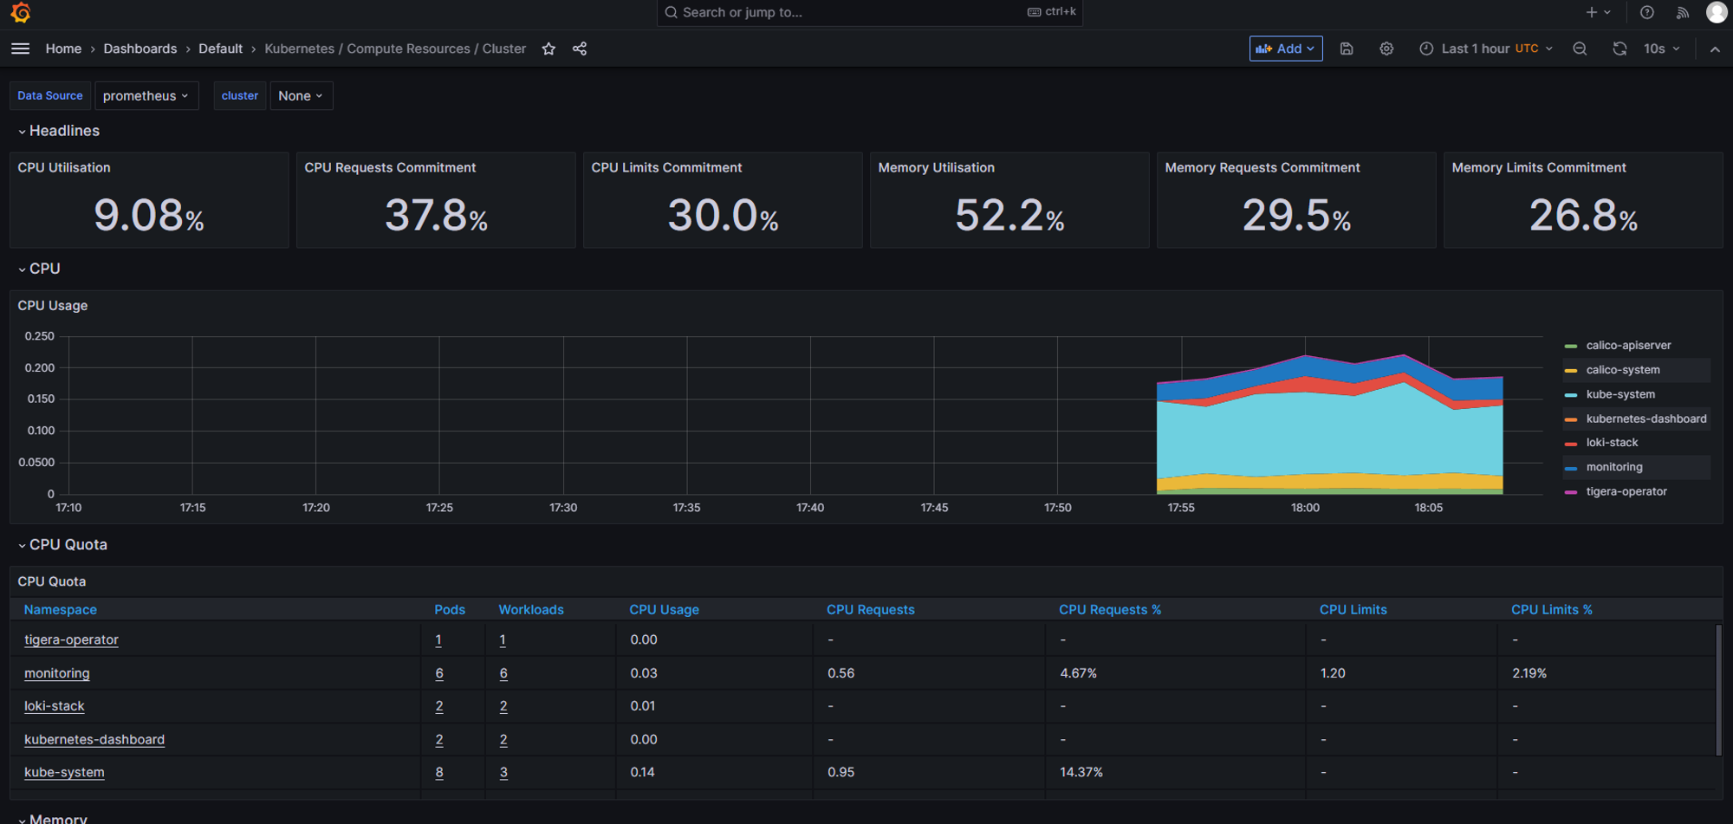Screen dimensions: 1733x824
Task: Share the dashboard
Action: 580,49
